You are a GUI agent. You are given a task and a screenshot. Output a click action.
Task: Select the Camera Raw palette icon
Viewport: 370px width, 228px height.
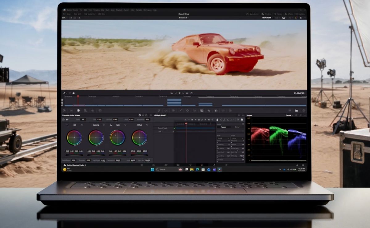click(x=64, y=110)
